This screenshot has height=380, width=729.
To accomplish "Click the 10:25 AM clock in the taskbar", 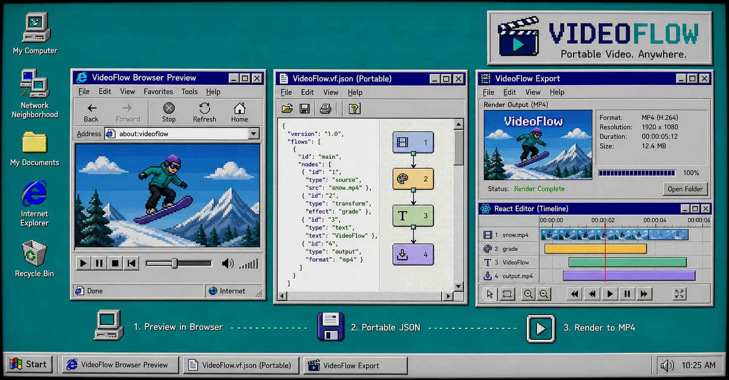I will tap(698, 365).
